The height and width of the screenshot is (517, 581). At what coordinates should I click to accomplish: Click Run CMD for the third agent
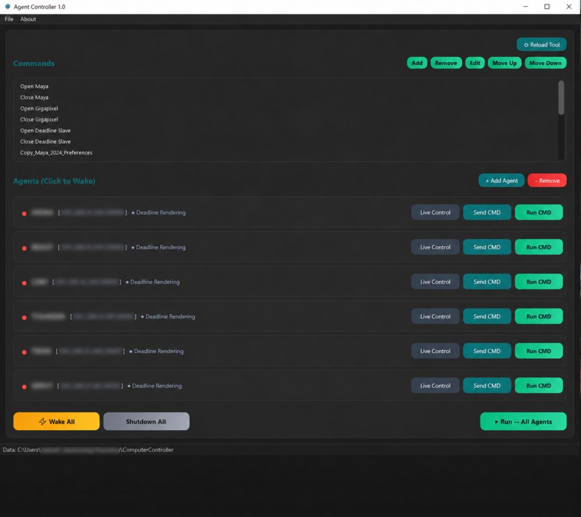[539, 282]
